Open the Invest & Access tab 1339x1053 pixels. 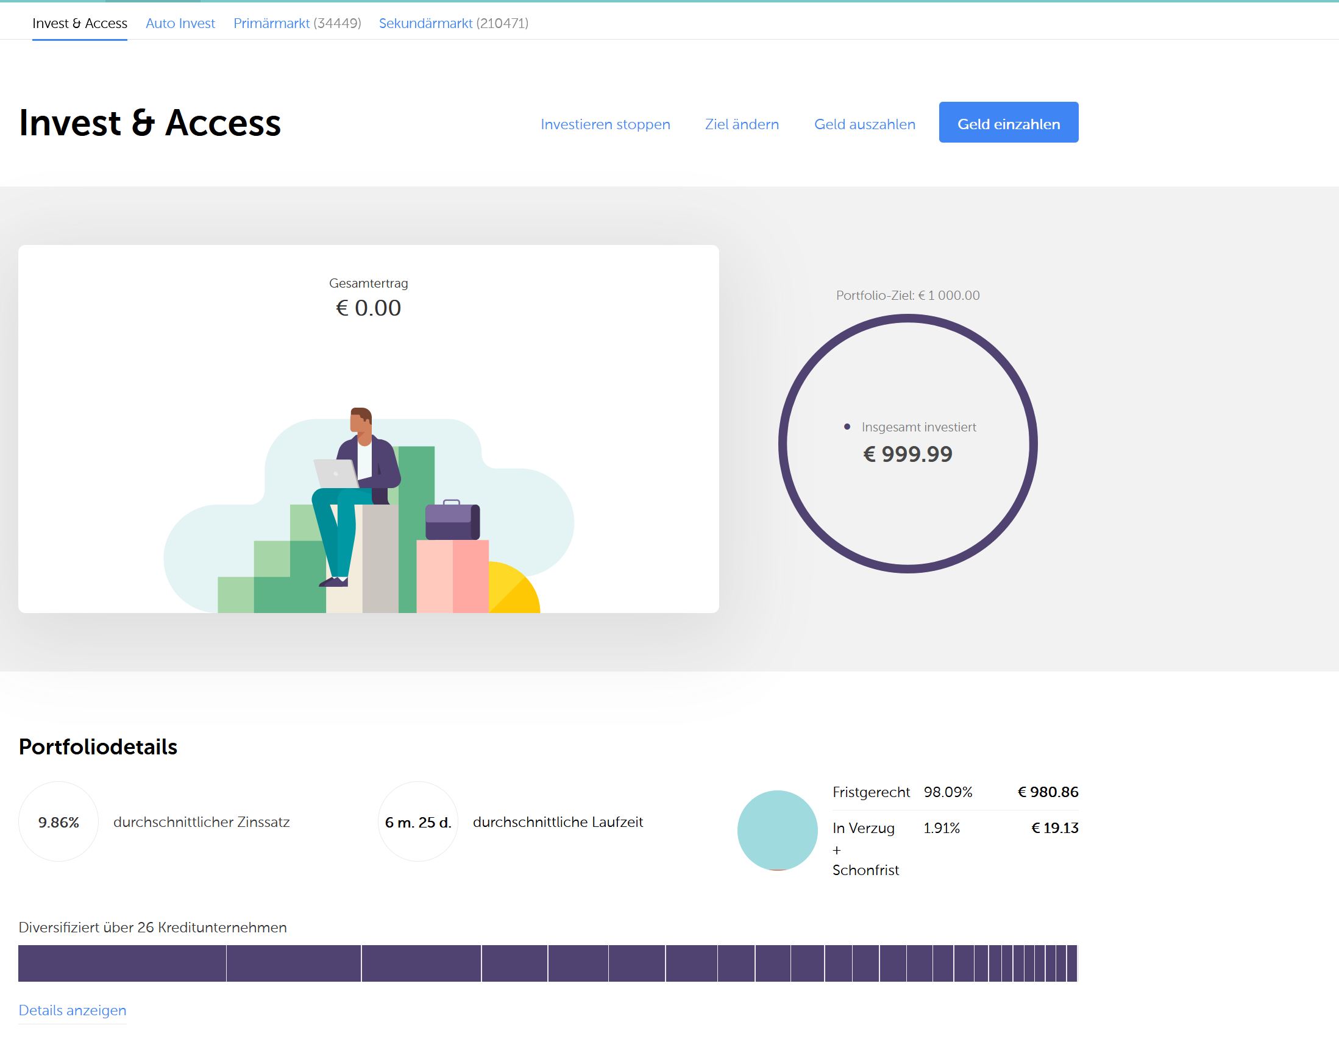click(x=79, y=23)
